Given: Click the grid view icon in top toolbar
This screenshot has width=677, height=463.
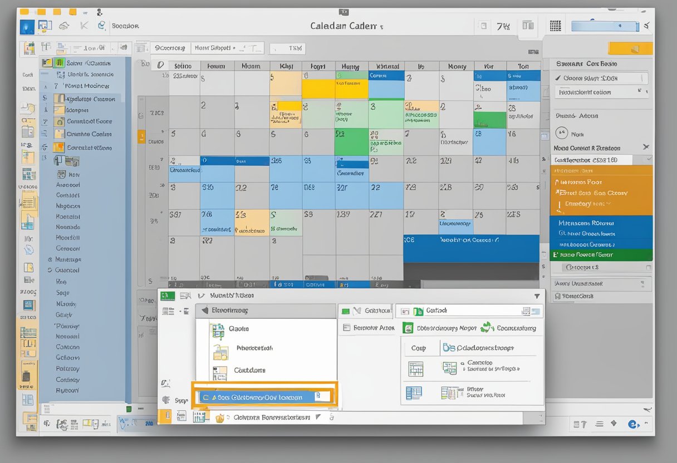Looking at the screenshot, I should coord(555,26).
